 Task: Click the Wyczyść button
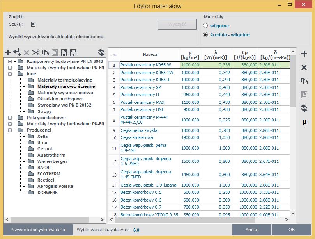(x=177, y=24)
